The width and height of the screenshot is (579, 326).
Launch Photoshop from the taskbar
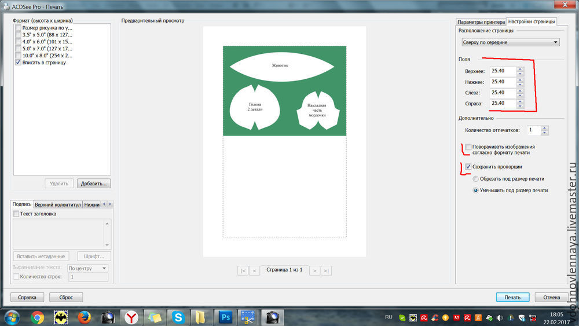(223, 317)
